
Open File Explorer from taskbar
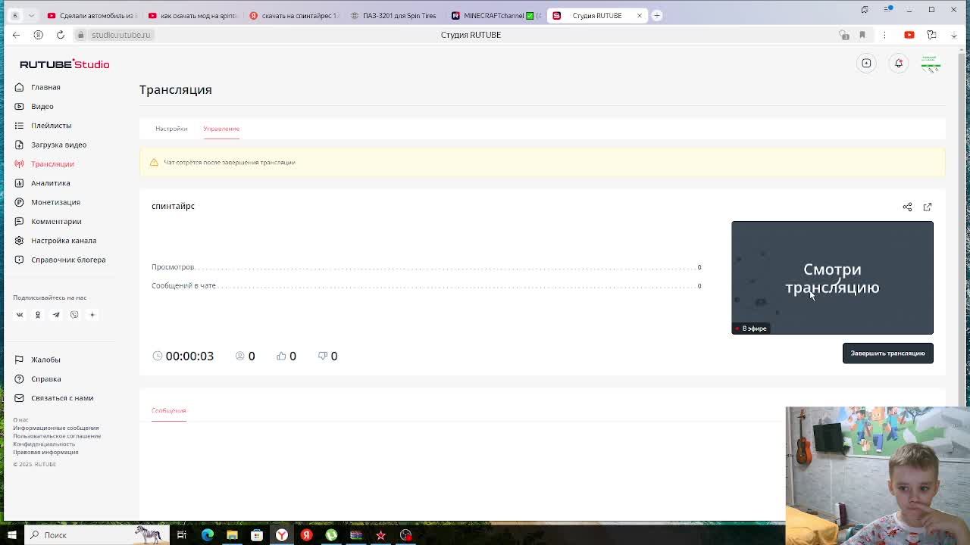coord(232,535)
